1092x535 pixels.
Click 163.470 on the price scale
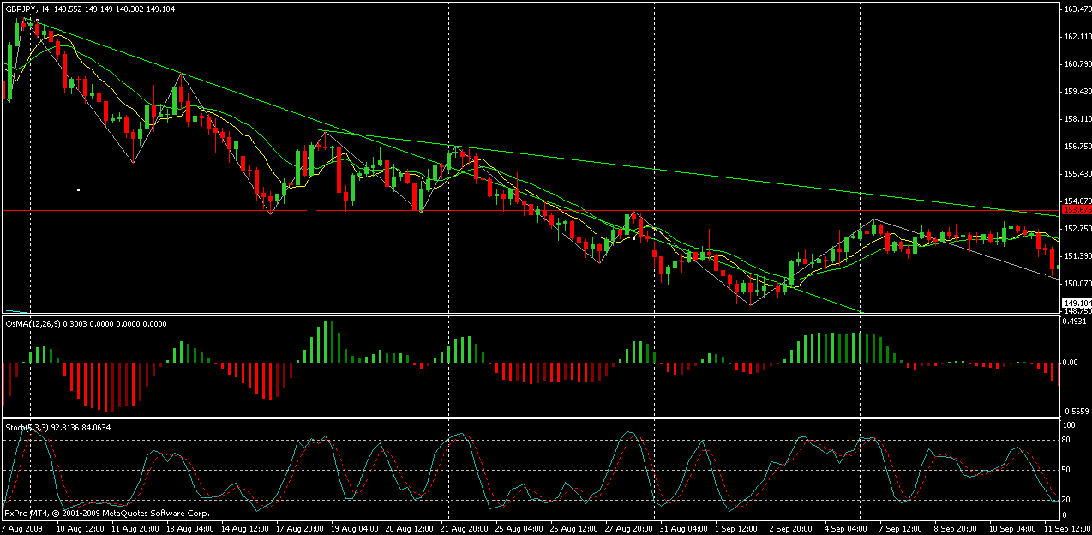pyautogui.click(x=1077, y=9)
